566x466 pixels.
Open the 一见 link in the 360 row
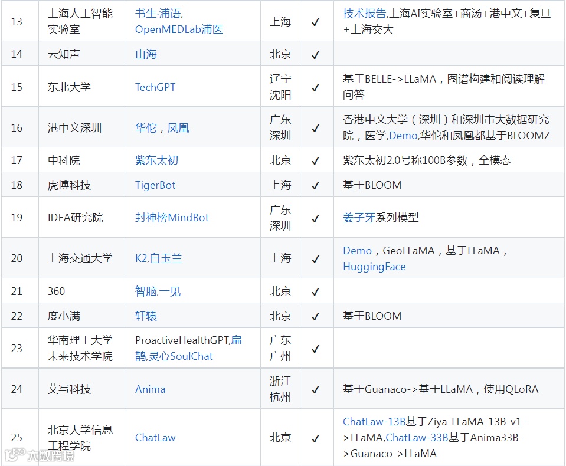click(170, 291)
